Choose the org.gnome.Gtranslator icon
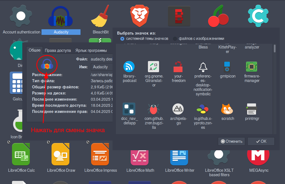The height and width of the screenshot is (184, 285). point(154,67)
